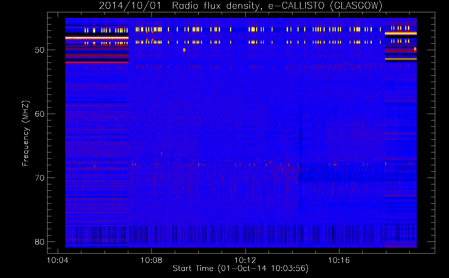Click the red horizontal band at 52 MHz
The image size is (449, 278).
pyautogui.click(x=97, y=62)
